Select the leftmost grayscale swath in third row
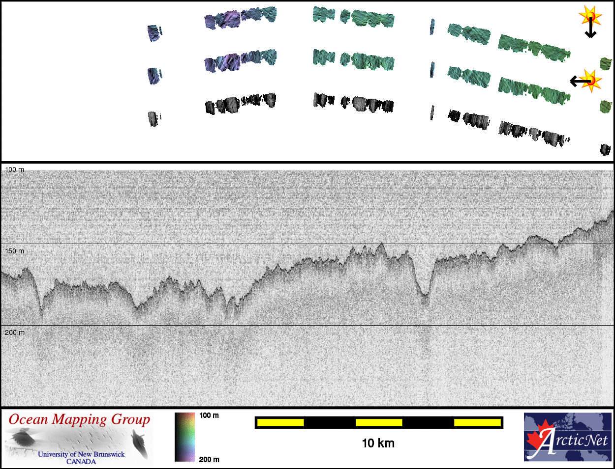The image size is (615, 469). point(154,119)
